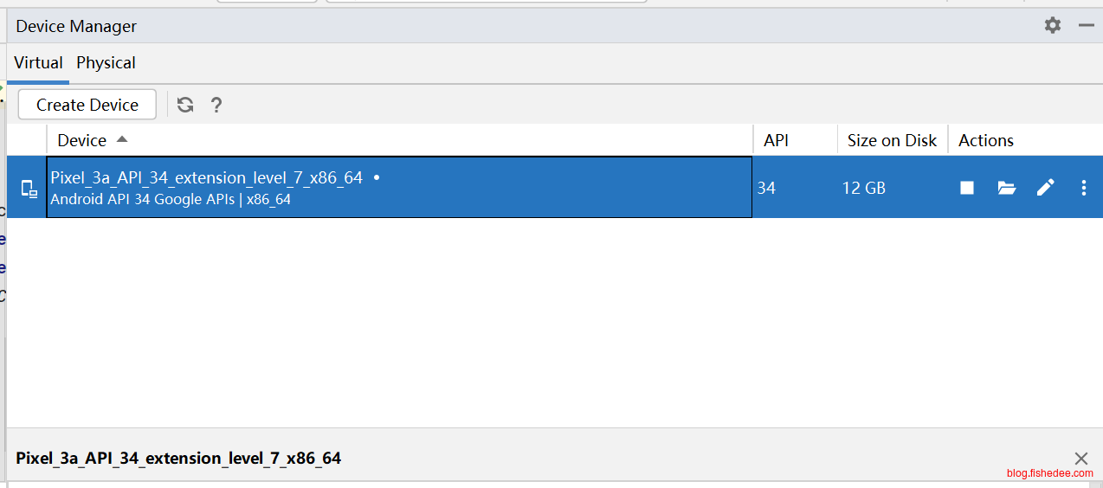Edit the Pixel_3a device with pencil icon
Image resolution: width=1103 pixels, height=488 pixels.
(1046, 188)
